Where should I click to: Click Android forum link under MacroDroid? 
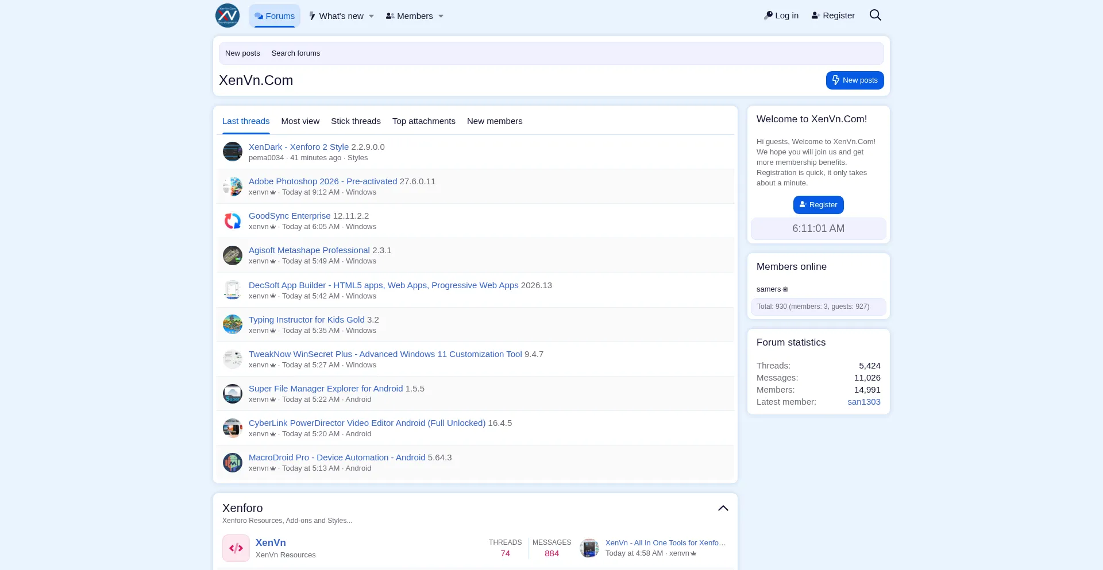358,468
